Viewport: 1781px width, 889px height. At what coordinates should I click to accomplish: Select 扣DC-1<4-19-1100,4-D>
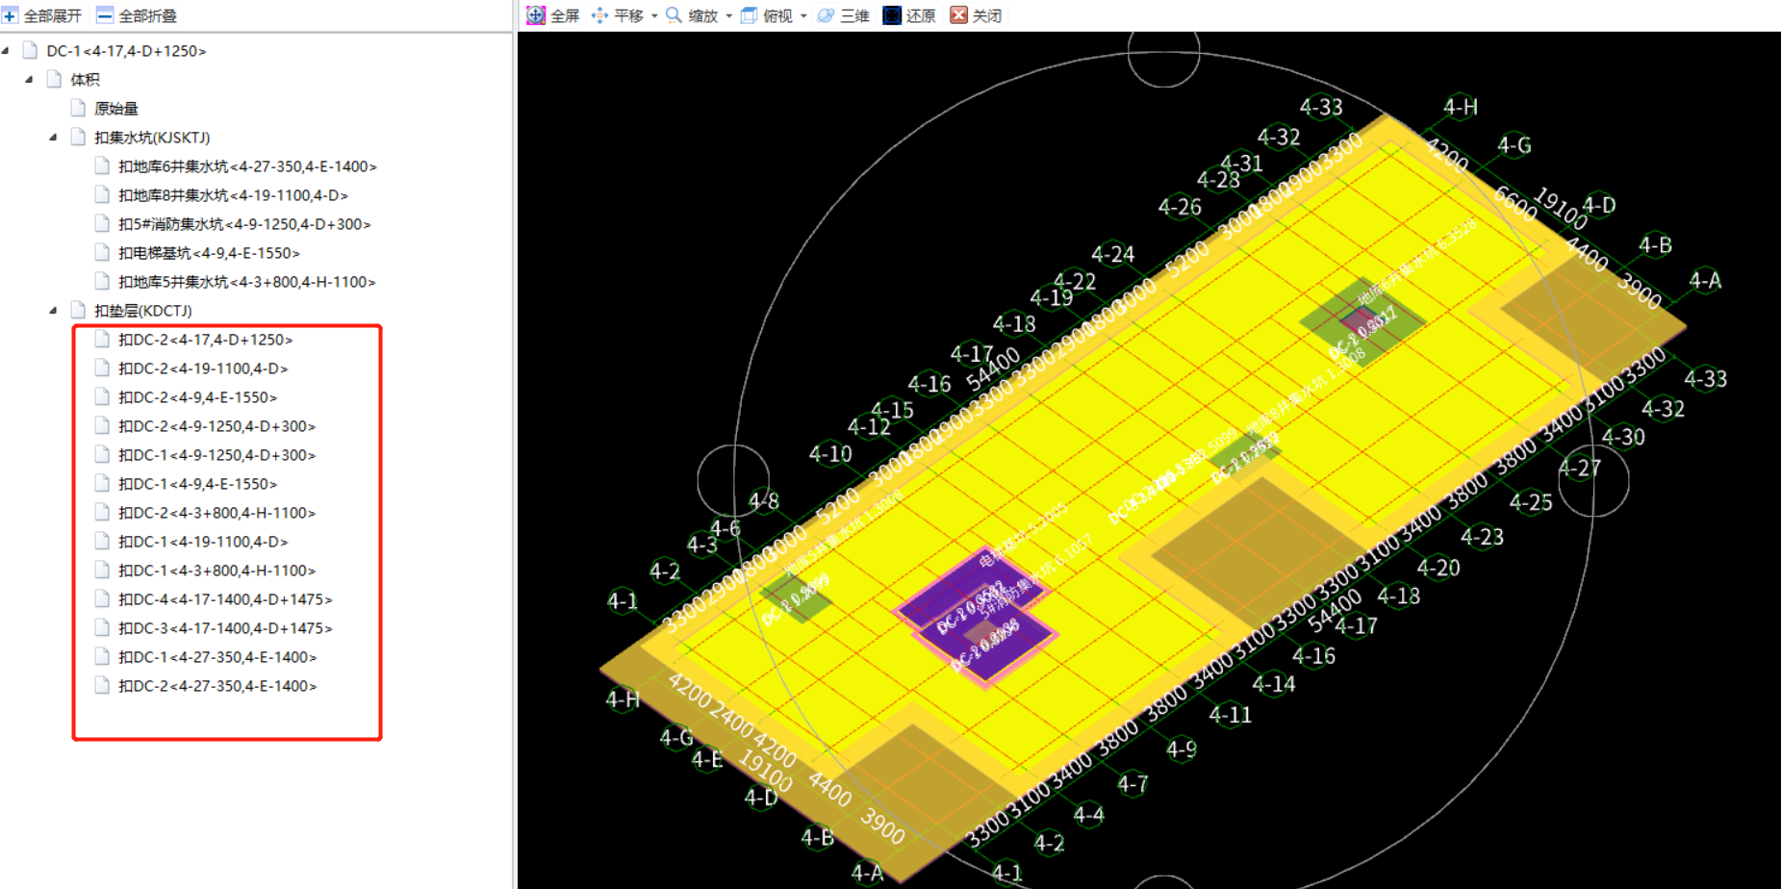pos(203,542)
